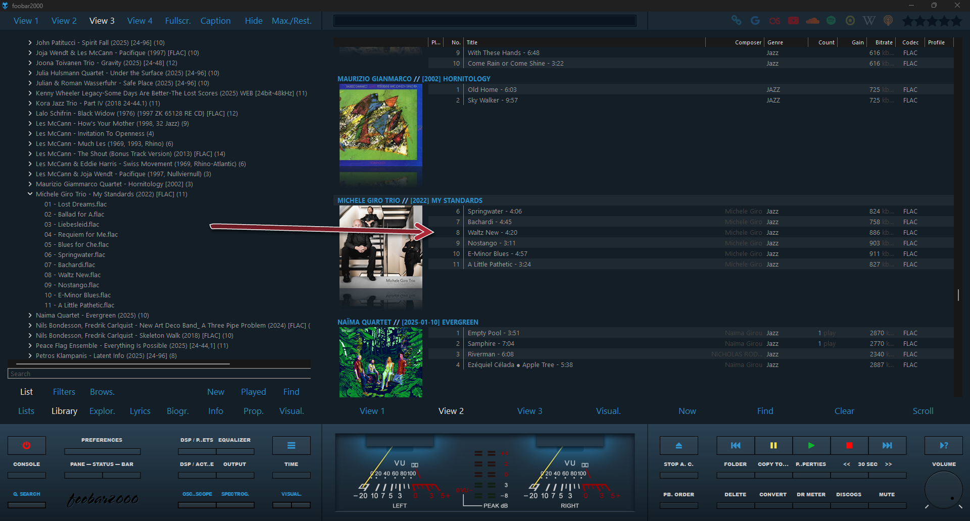970x521 pixels.
Task: Click the Hornitology album cover
Action: [381, 125]
